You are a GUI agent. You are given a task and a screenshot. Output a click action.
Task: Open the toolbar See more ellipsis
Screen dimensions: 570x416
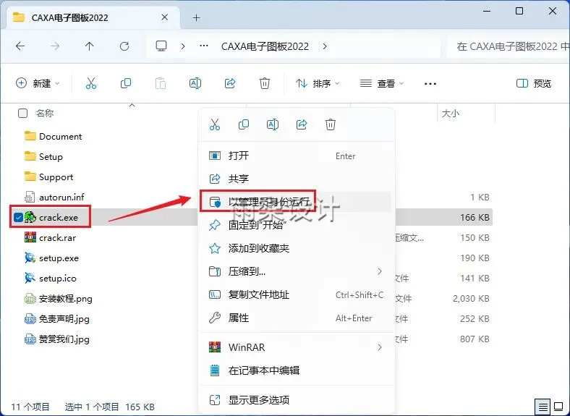point(430,84)
